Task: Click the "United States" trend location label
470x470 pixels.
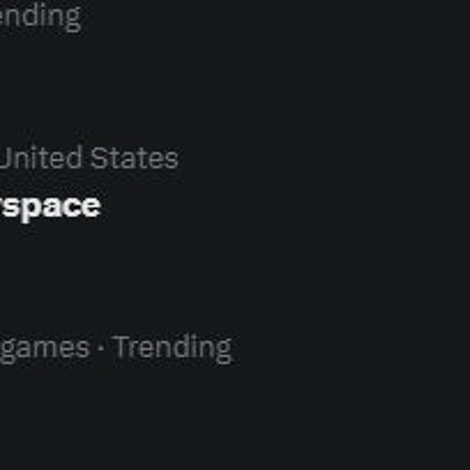Action: (x=89, y=158)
